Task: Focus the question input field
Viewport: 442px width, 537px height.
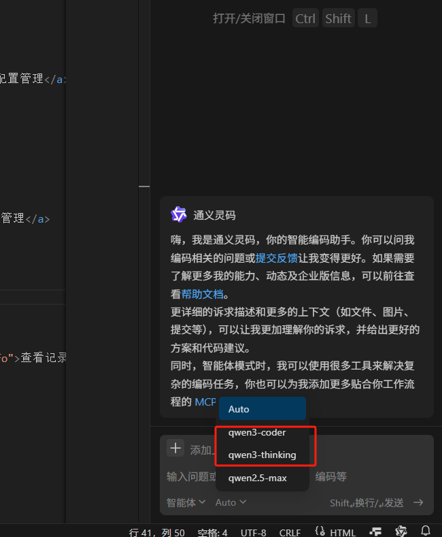Action: pyautogui.click(x=296, y=476)
